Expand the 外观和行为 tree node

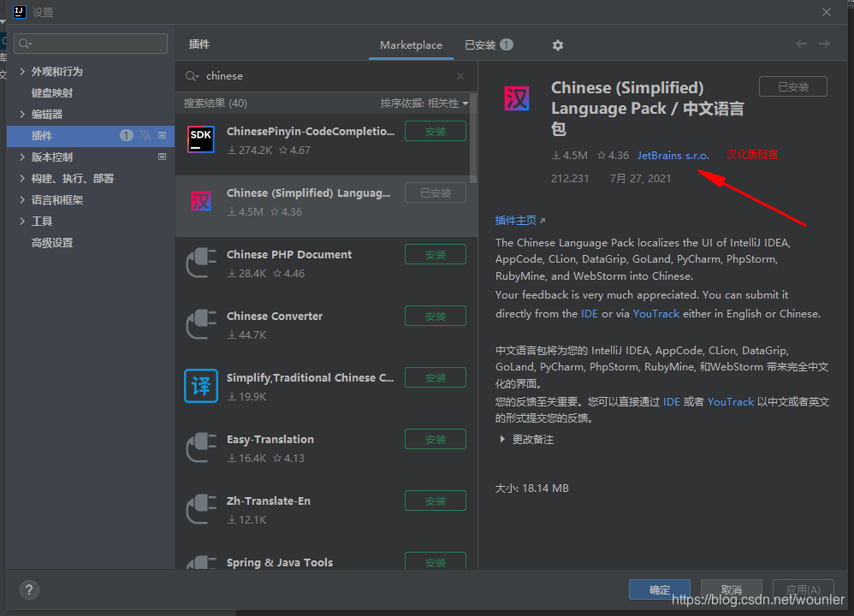click(x=22, y=71)
